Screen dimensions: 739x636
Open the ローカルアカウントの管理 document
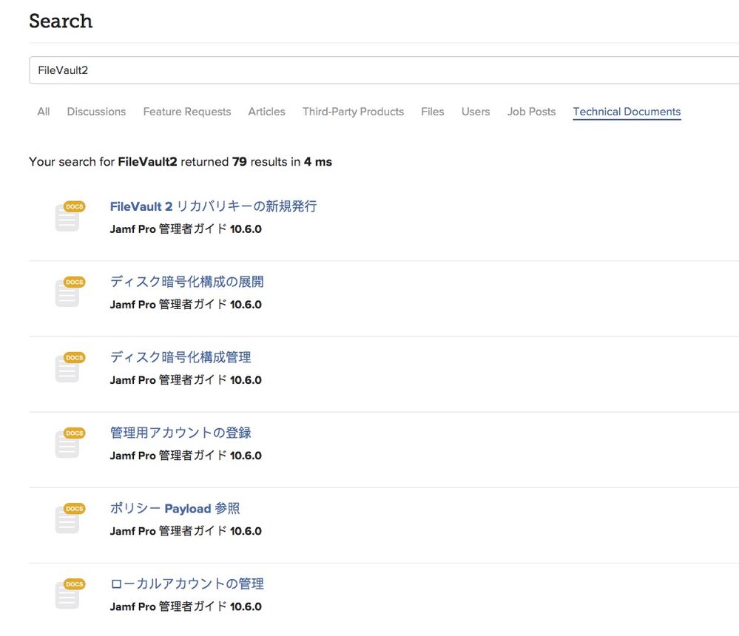coord(187,583)
